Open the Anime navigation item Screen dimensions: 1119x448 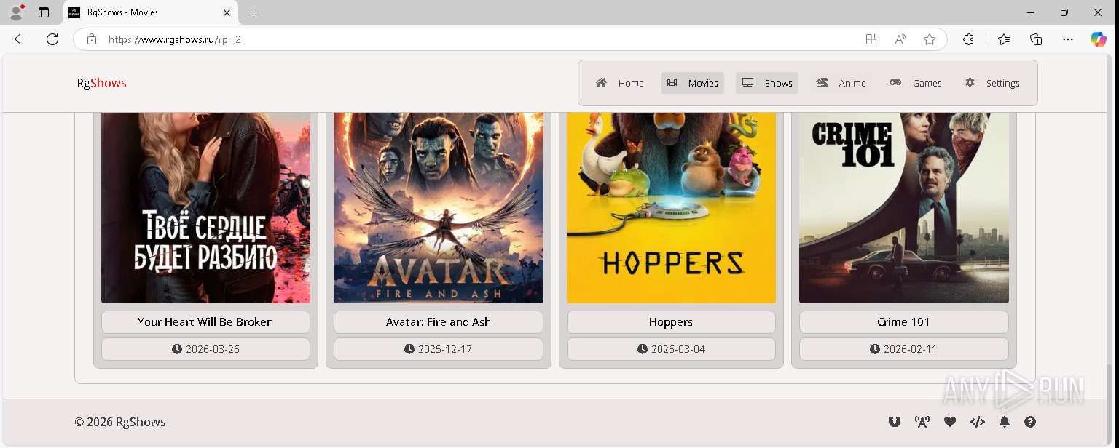coord(841,83)
